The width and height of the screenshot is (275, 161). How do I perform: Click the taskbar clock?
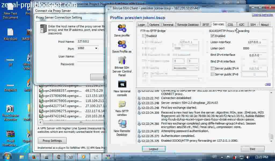point(262,157)
